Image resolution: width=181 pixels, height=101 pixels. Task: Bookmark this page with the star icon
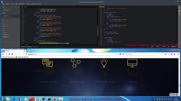[123, 54]
